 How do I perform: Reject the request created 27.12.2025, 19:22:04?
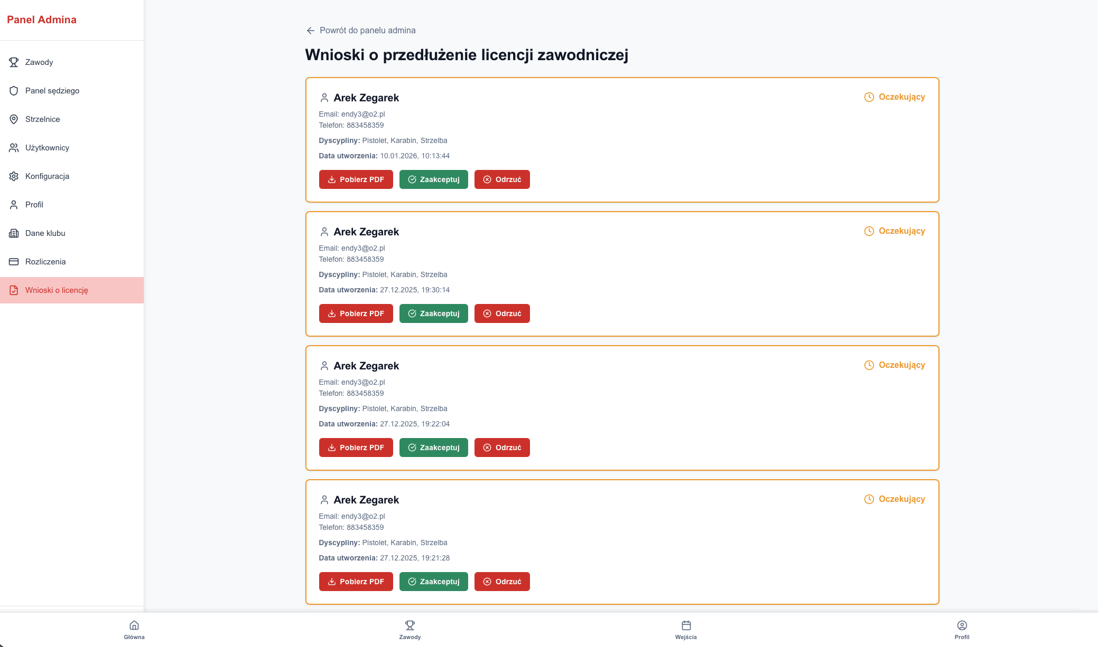click(x=501, y=448)
